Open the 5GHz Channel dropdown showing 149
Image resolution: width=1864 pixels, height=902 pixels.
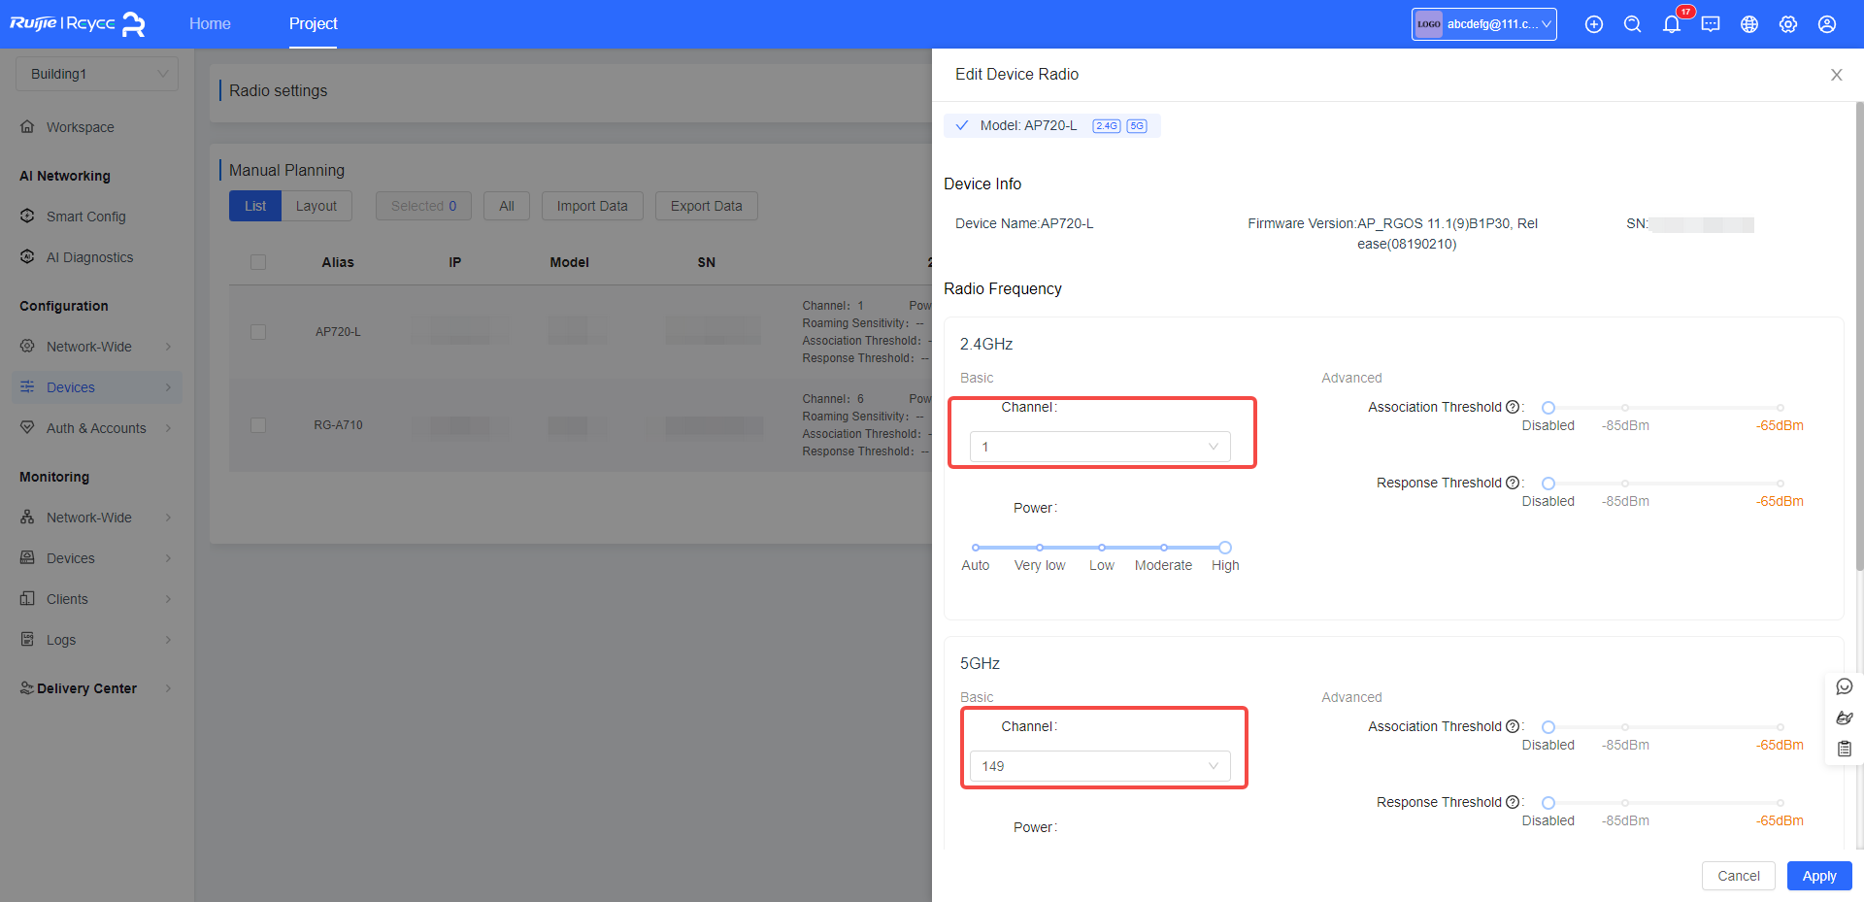pyautogui.click(x=1099, y=766)
